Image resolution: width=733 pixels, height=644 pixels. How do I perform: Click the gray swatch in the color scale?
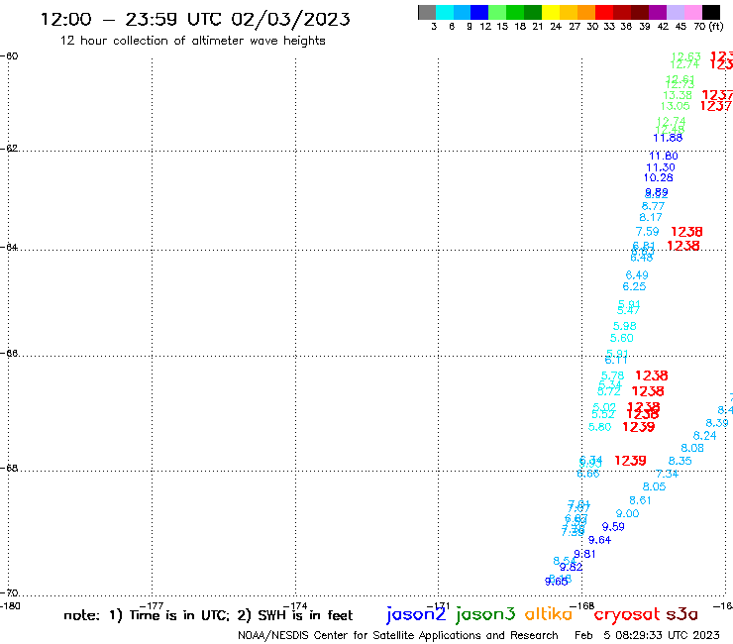coord(427,12)
